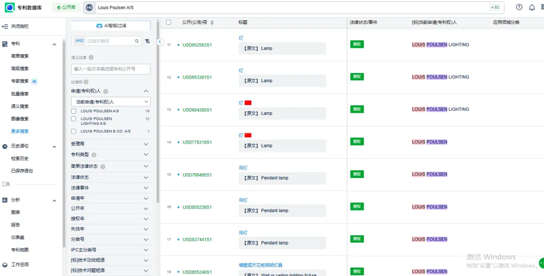This screenshot has width=544, height=276.
Task: Collapse the 历史语句 sidebar group
Action: point(54,147)
